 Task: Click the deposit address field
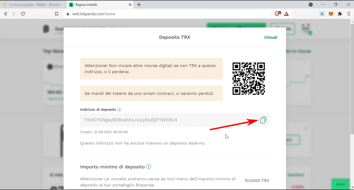click(x=175, y=120)
